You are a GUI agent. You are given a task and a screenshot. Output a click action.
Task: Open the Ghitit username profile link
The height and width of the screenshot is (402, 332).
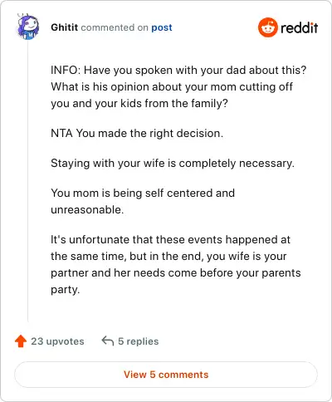pyautogui.click(x=65, y=27)
